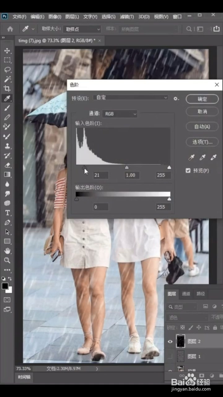Select the History Brush tool
The height and width of the screenshot is (397, 223).
coord(7,155)
